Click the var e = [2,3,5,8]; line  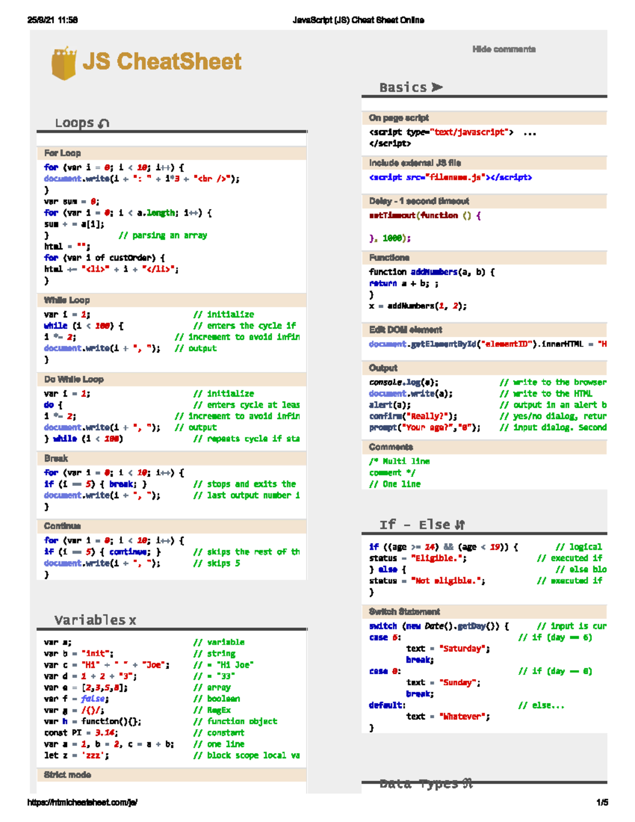[86, 688]
